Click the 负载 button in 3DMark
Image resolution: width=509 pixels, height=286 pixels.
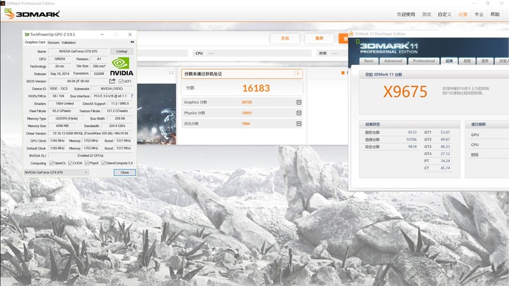point(285,38)
